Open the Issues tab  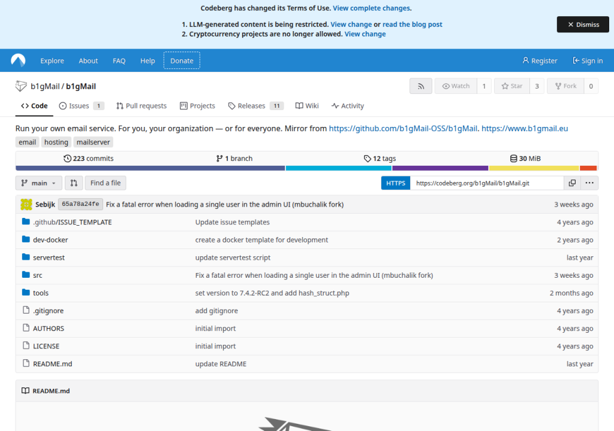[82, 106]
